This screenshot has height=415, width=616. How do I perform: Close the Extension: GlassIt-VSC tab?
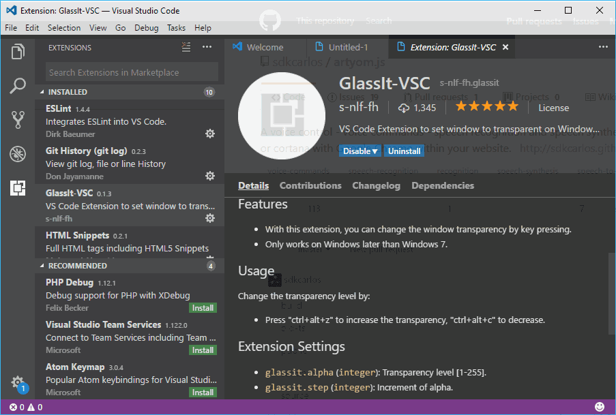click(505, 47)
